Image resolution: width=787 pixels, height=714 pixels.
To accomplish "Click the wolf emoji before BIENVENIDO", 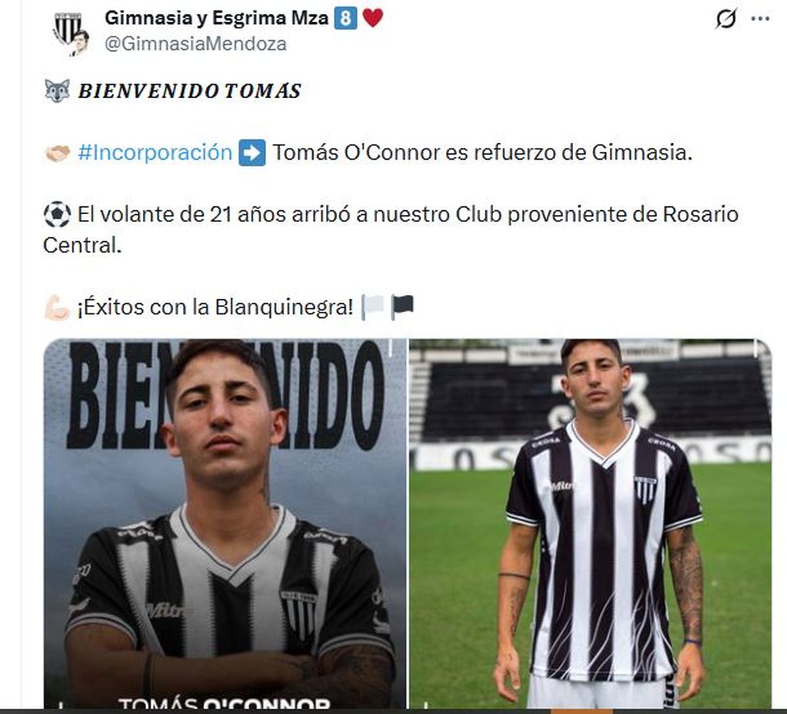I will [x=57, y=90].
